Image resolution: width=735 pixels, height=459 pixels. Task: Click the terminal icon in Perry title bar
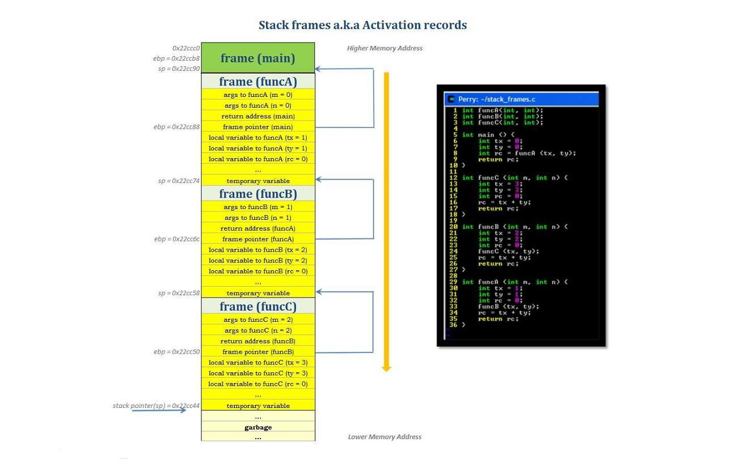pyautogui.click(x=452, y=99)
